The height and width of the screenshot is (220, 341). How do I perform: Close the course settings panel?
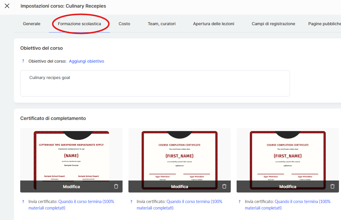[7, 6]
